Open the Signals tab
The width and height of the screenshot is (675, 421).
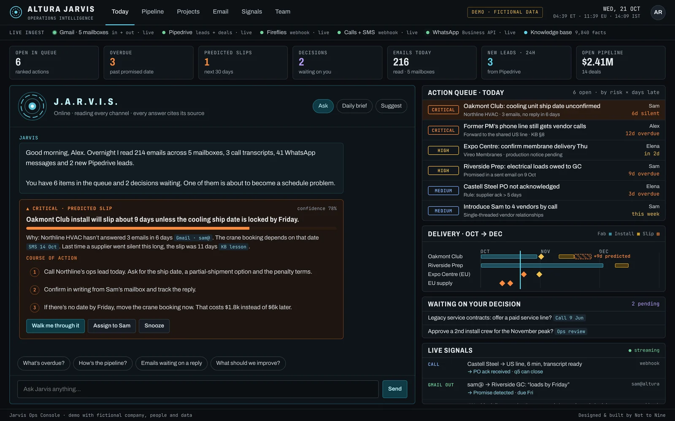pos(252,12)
